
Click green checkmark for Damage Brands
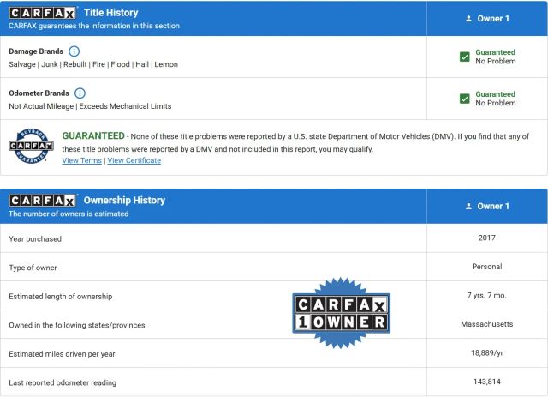pos(464,57)
